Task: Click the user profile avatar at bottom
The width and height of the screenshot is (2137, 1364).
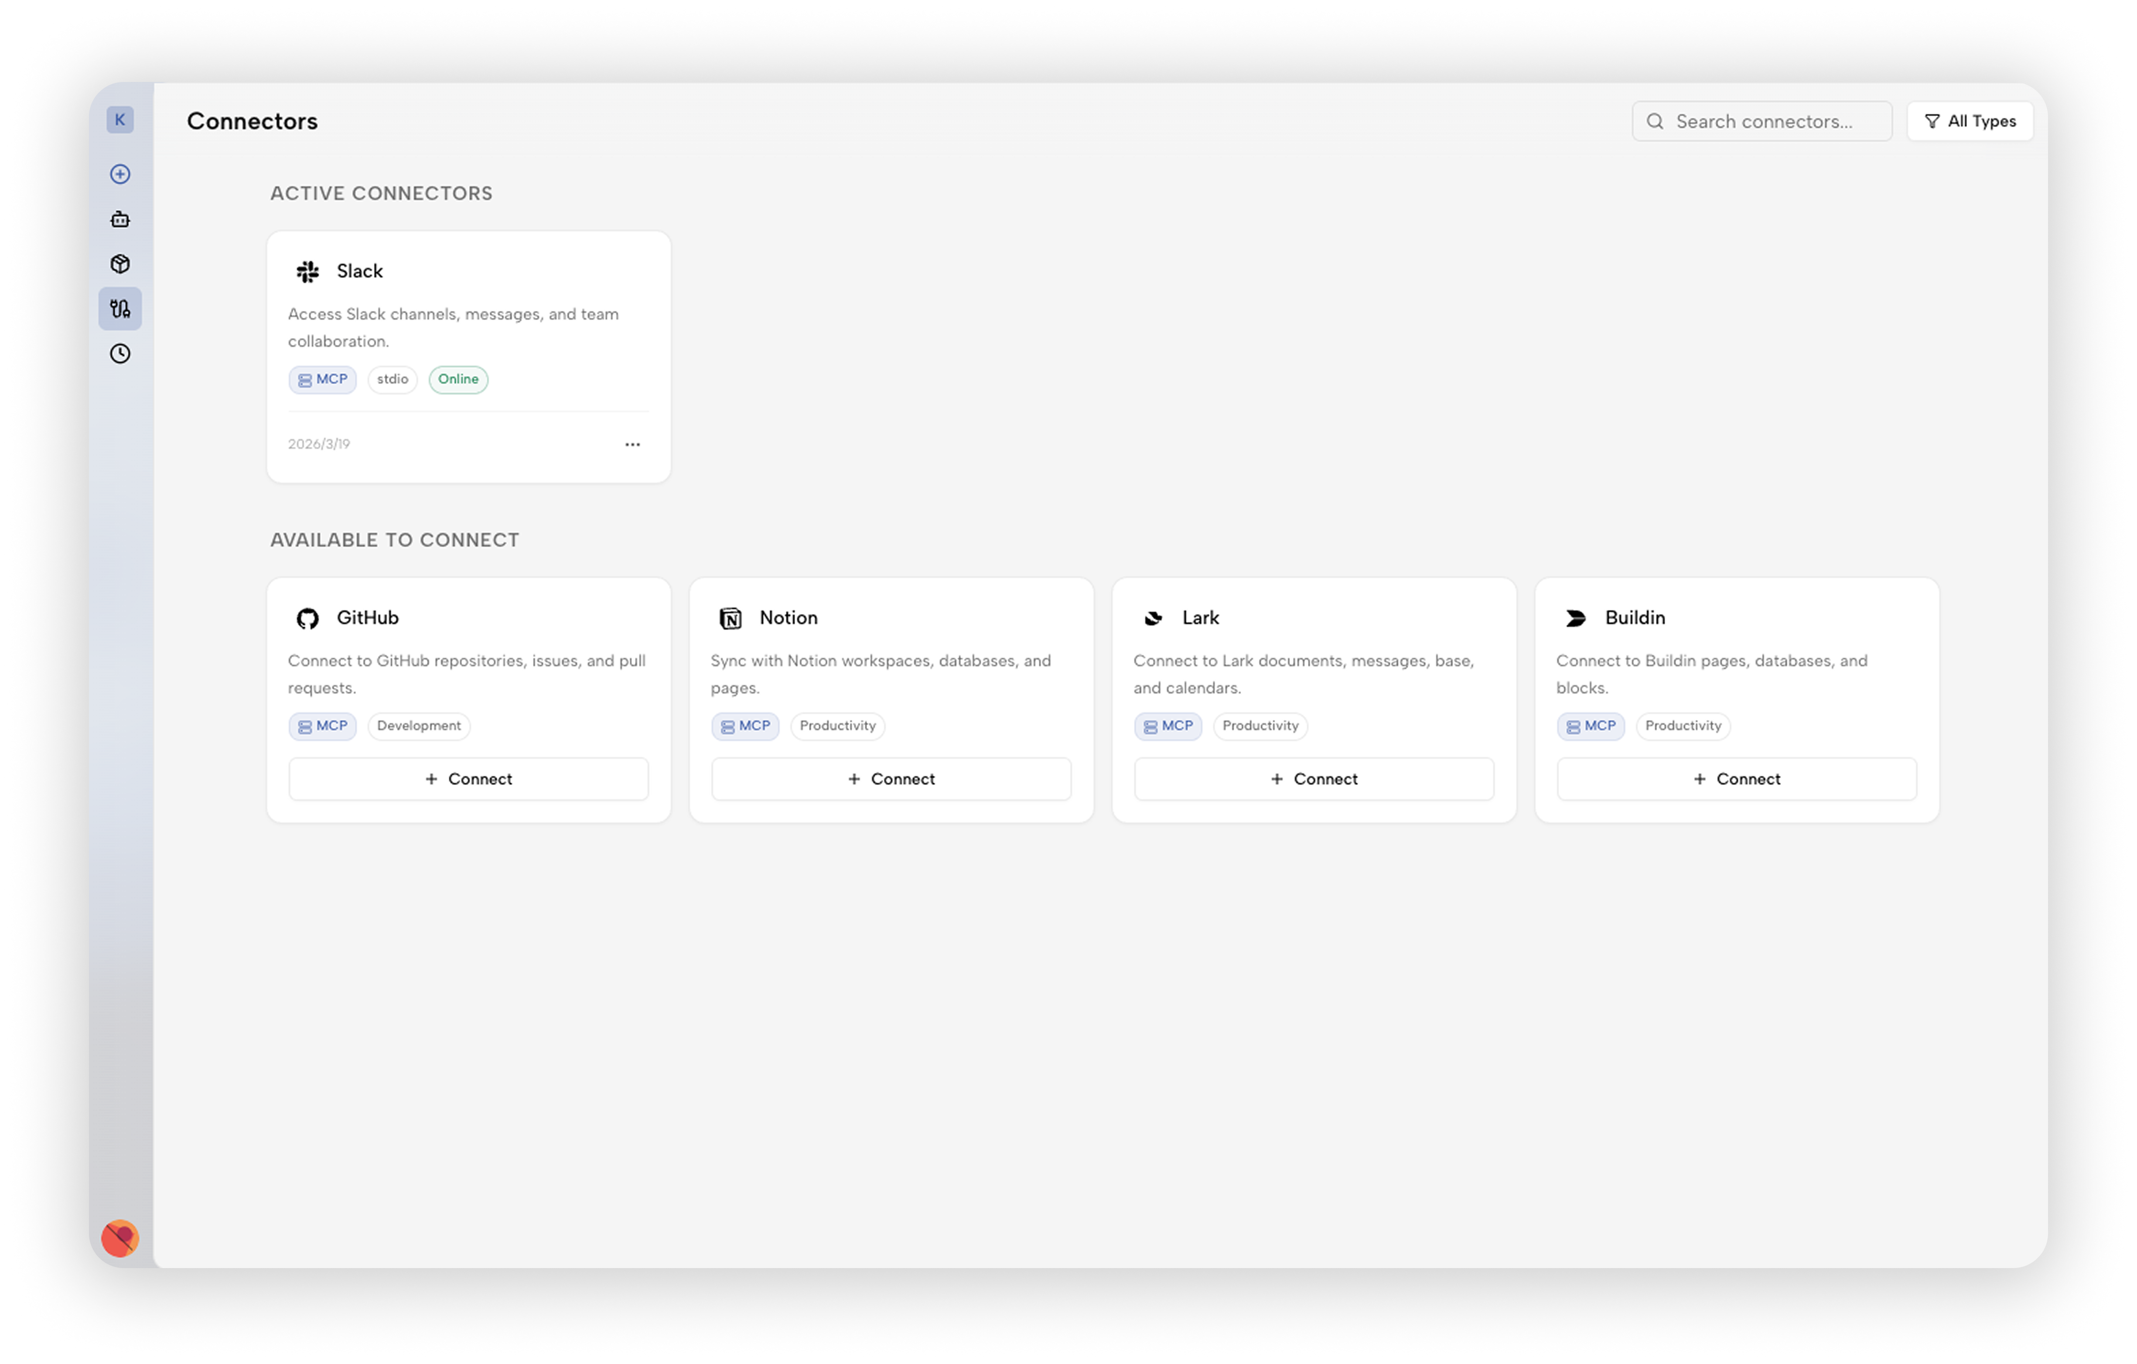Action: (x=120, y=1239)
